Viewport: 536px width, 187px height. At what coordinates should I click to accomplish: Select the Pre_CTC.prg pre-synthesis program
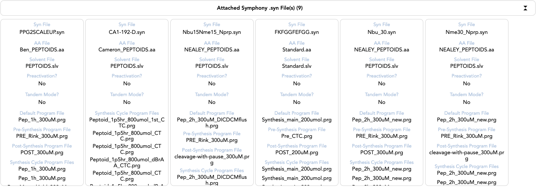tap(296, 136)
